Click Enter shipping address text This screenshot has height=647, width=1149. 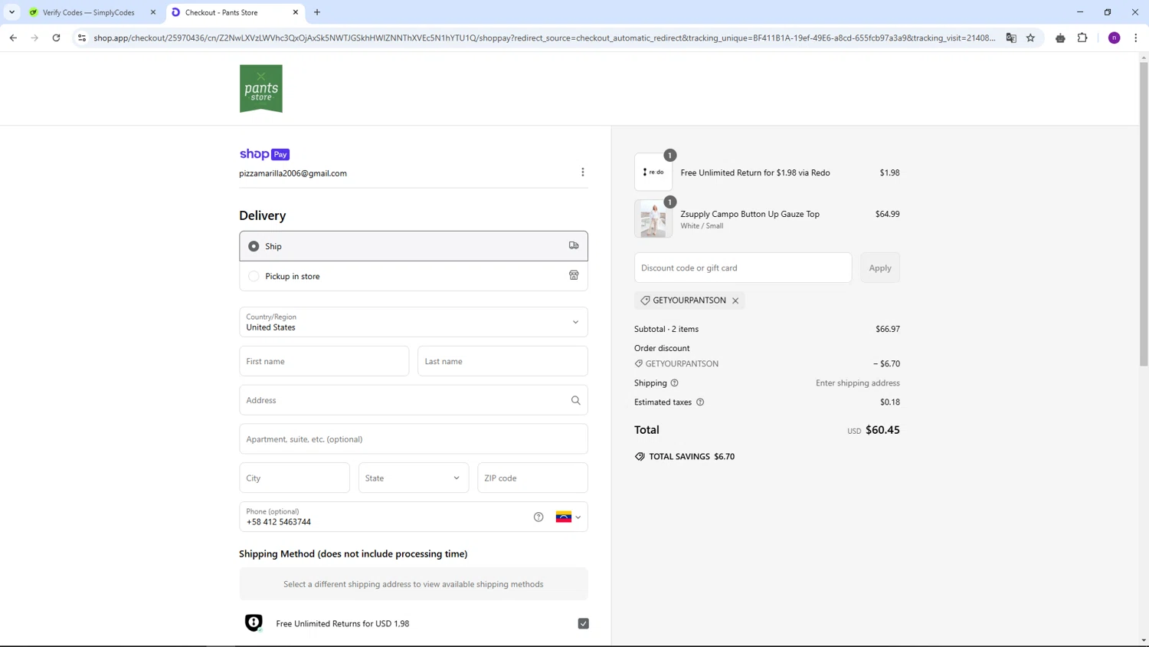[x=858, y=383]
